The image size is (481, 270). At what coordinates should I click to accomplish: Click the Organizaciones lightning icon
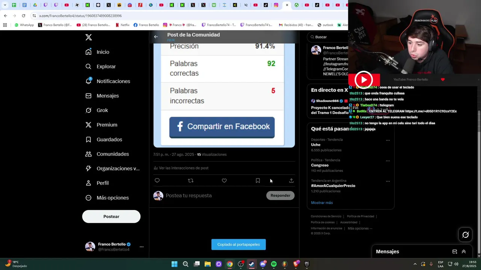(x=88, y=168)
